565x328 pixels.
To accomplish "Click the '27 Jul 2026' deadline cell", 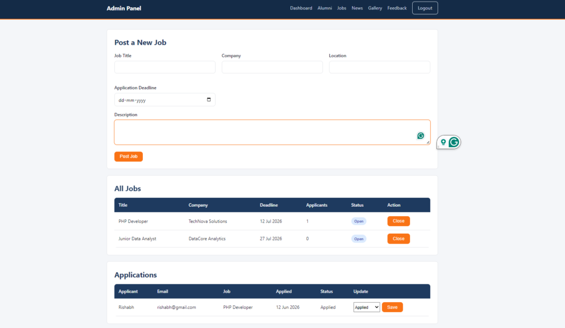I will [271, 239].
